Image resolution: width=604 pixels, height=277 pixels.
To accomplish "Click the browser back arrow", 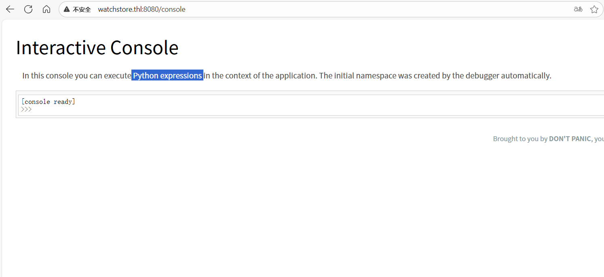I will [x=10, y=9].
